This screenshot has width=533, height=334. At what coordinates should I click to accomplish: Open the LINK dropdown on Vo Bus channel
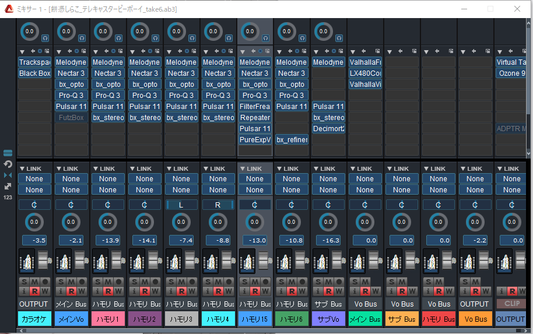click(471, 168)
